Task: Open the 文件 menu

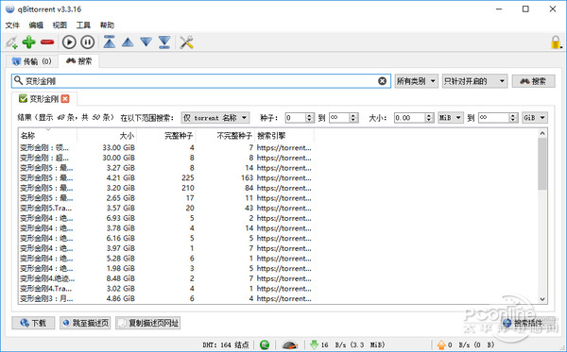Action: (12, 25)
